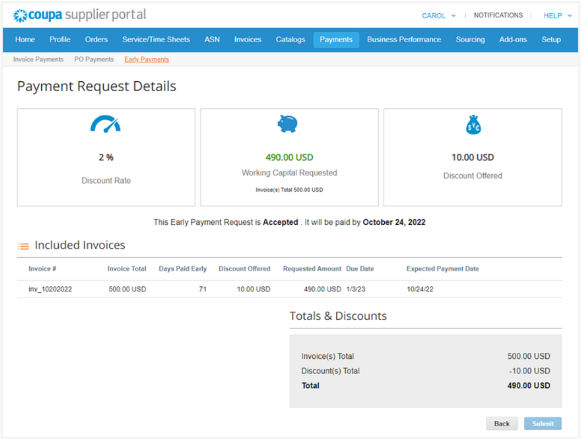Click the 71 days paid early cell
The width and height of the screenshot is (581, 439).
tap(203, 289)
